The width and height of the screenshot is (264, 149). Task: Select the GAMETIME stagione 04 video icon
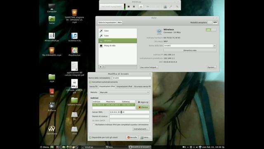point(74,16)
